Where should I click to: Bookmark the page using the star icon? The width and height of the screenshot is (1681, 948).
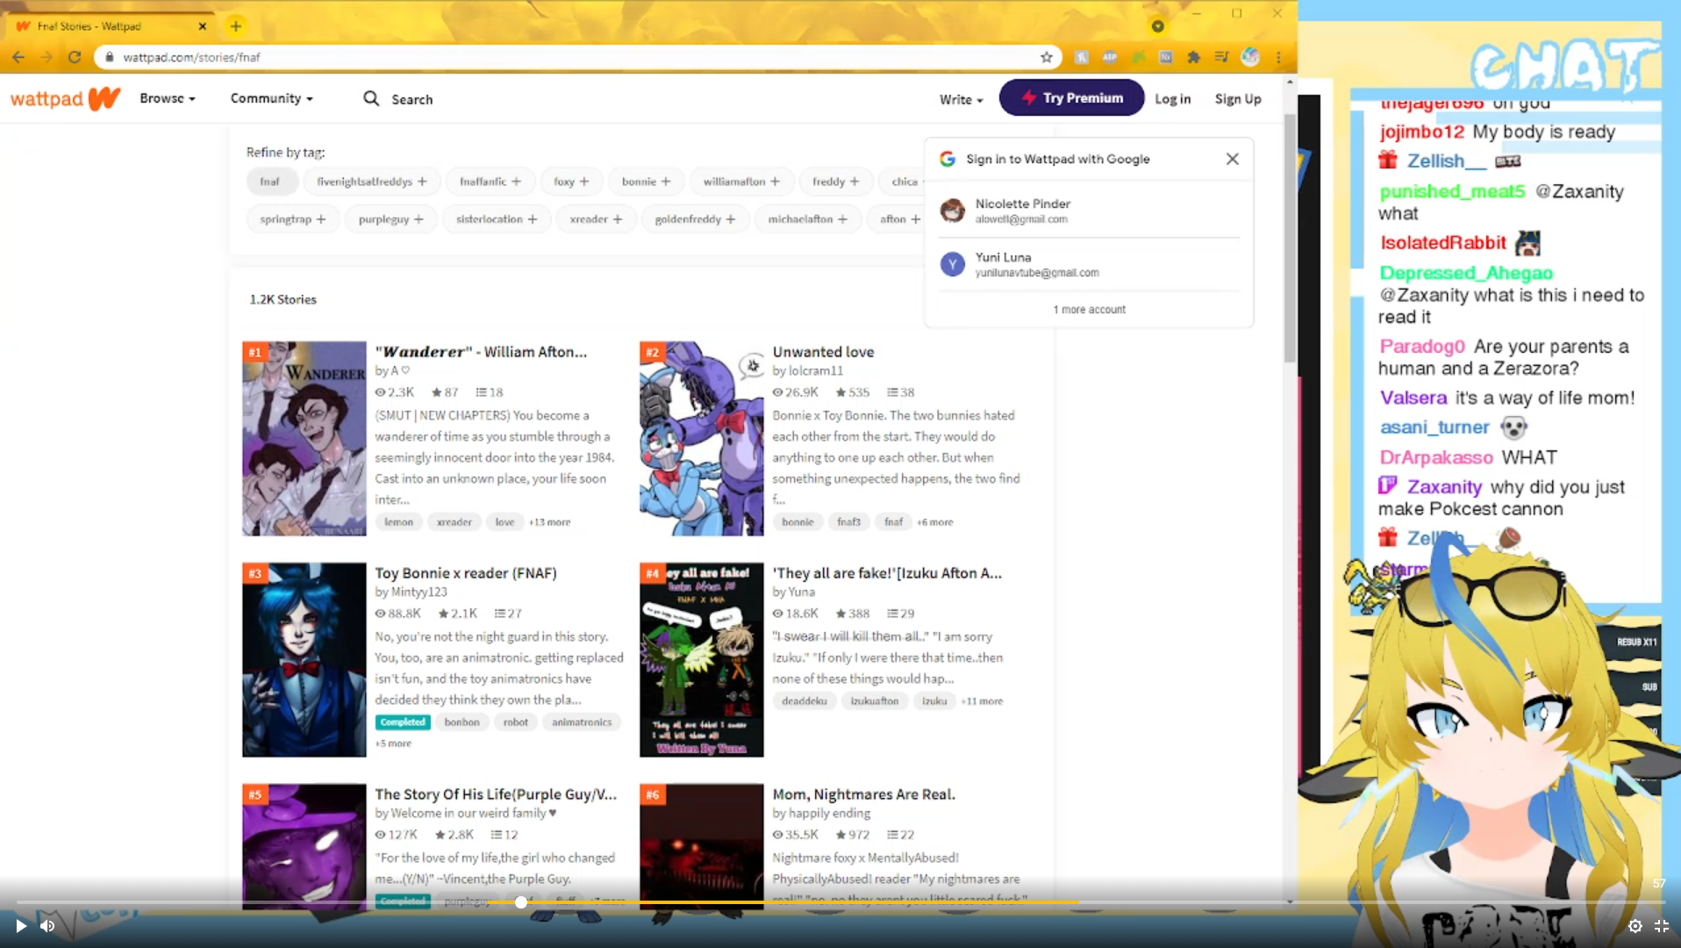point(1046,57)
